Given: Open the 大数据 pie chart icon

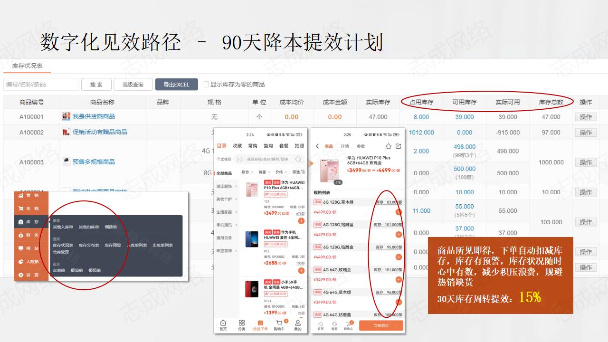Looking at the screenshot, I should click(21, 262).
